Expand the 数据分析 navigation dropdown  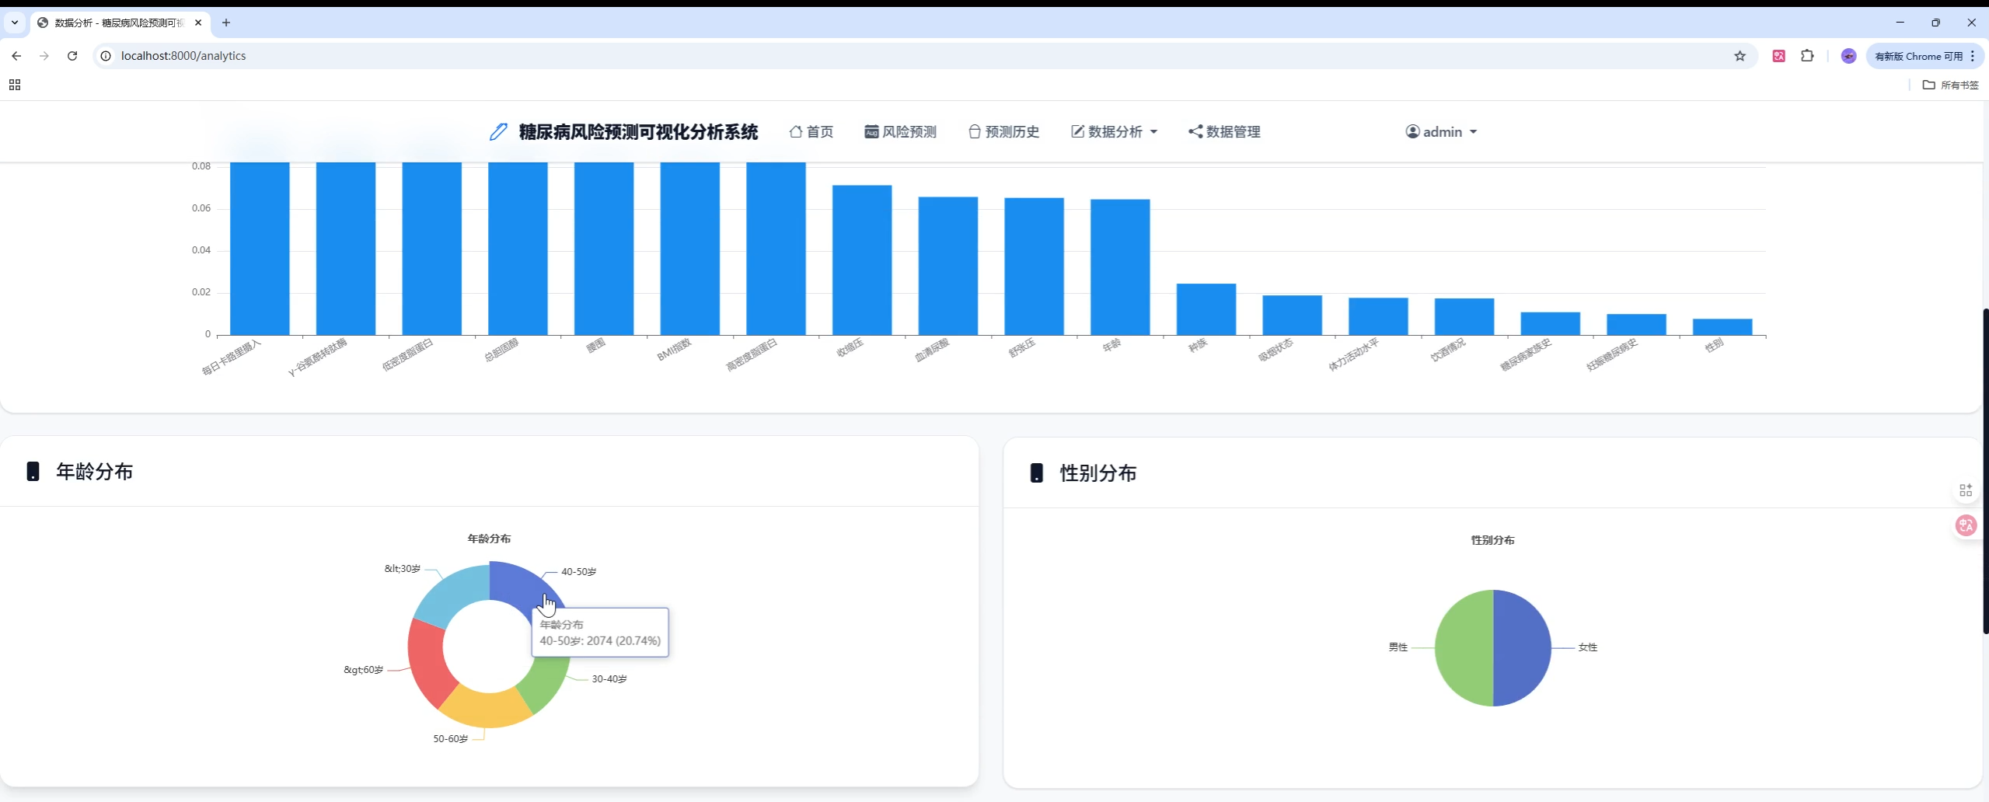tap(1153, 131)
